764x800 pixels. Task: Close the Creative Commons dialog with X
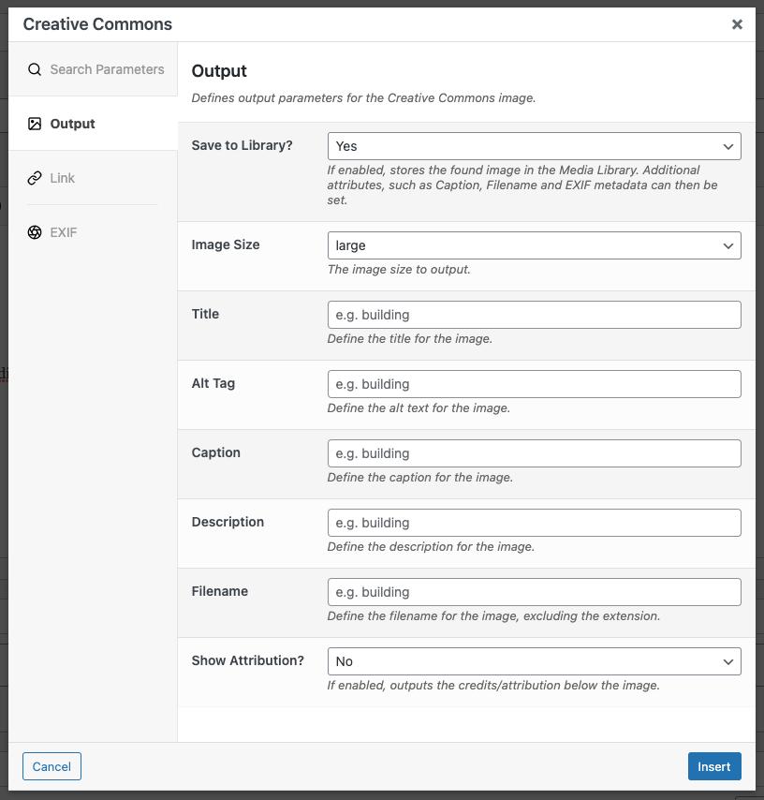tap(737, 24)
